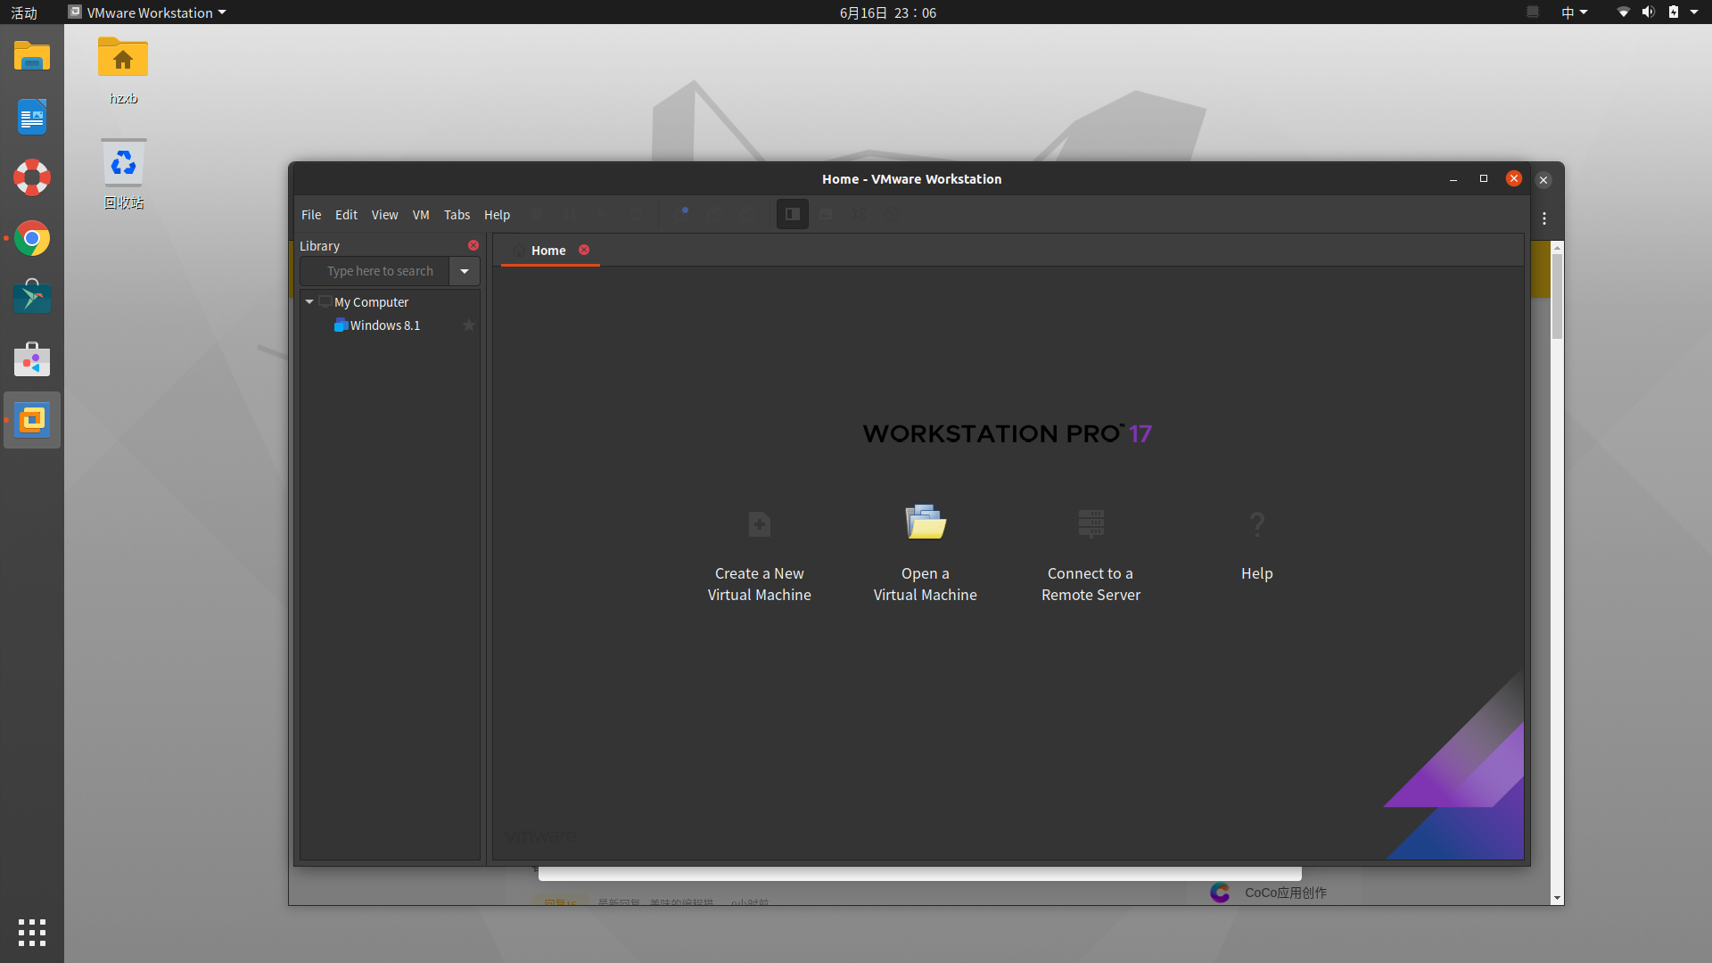Click Create a New Virtual Machine
The image size is (1712, 963).
click(x=760, y=556)
